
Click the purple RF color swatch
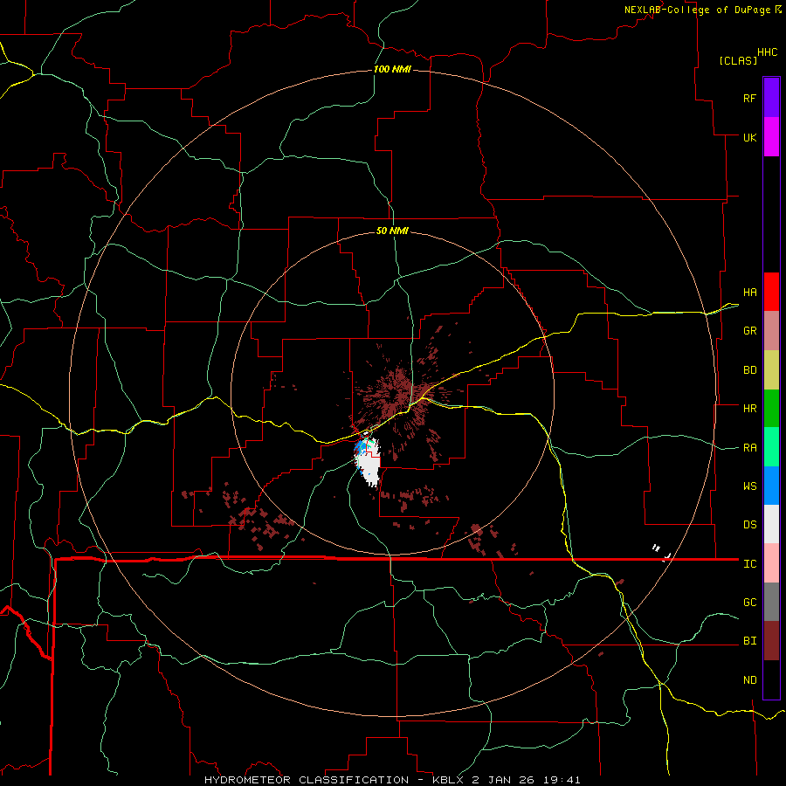(771, 98)
